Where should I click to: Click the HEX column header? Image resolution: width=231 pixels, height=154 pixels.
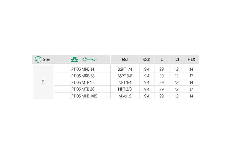pyautogui.click(x=191, y=59)
